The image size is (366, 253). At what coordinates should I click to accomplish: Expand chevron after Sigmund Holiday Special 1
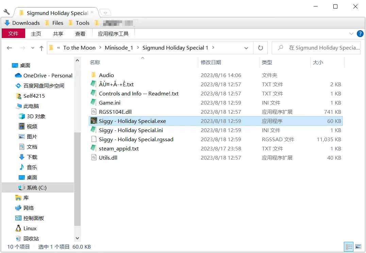point(213,48)
